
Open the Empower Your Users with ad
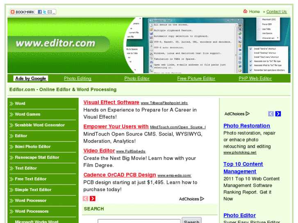(x=116, y=126)
